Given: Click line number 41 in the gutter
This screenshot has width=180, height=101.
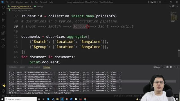Looking at the screenshot, I should pyautogui.click(x=16, y=37).
